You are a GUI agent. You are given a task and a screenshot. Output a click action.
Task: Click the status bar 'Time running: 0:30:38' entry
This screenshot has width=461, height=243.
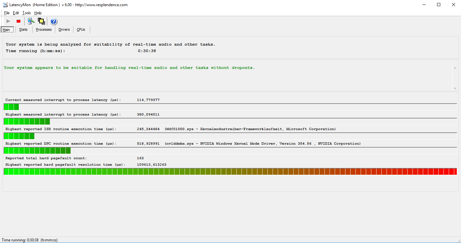[29, 240]
